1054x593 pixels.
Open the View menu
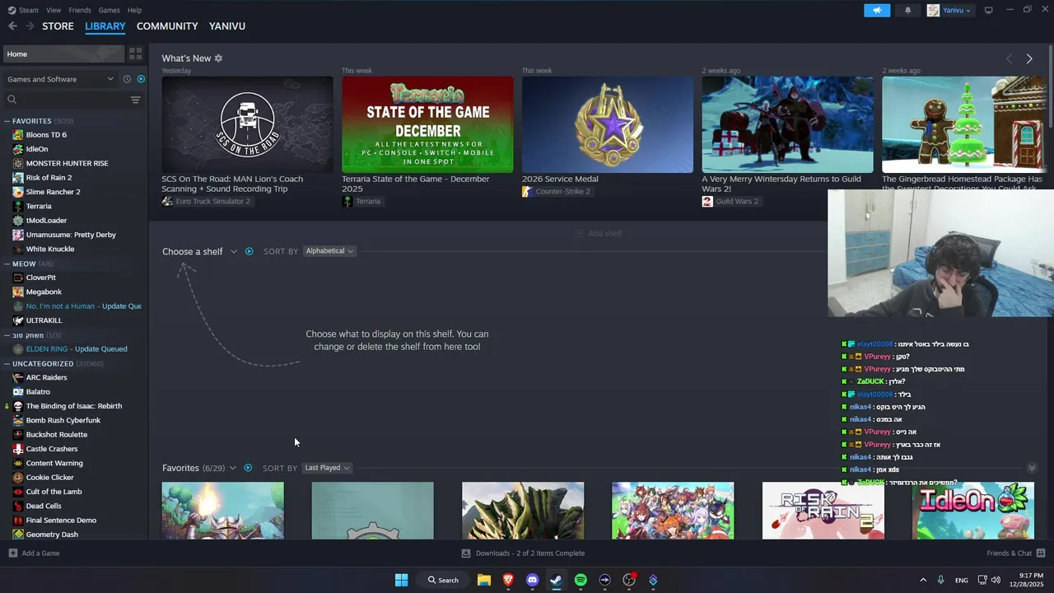tap(54, 10)
